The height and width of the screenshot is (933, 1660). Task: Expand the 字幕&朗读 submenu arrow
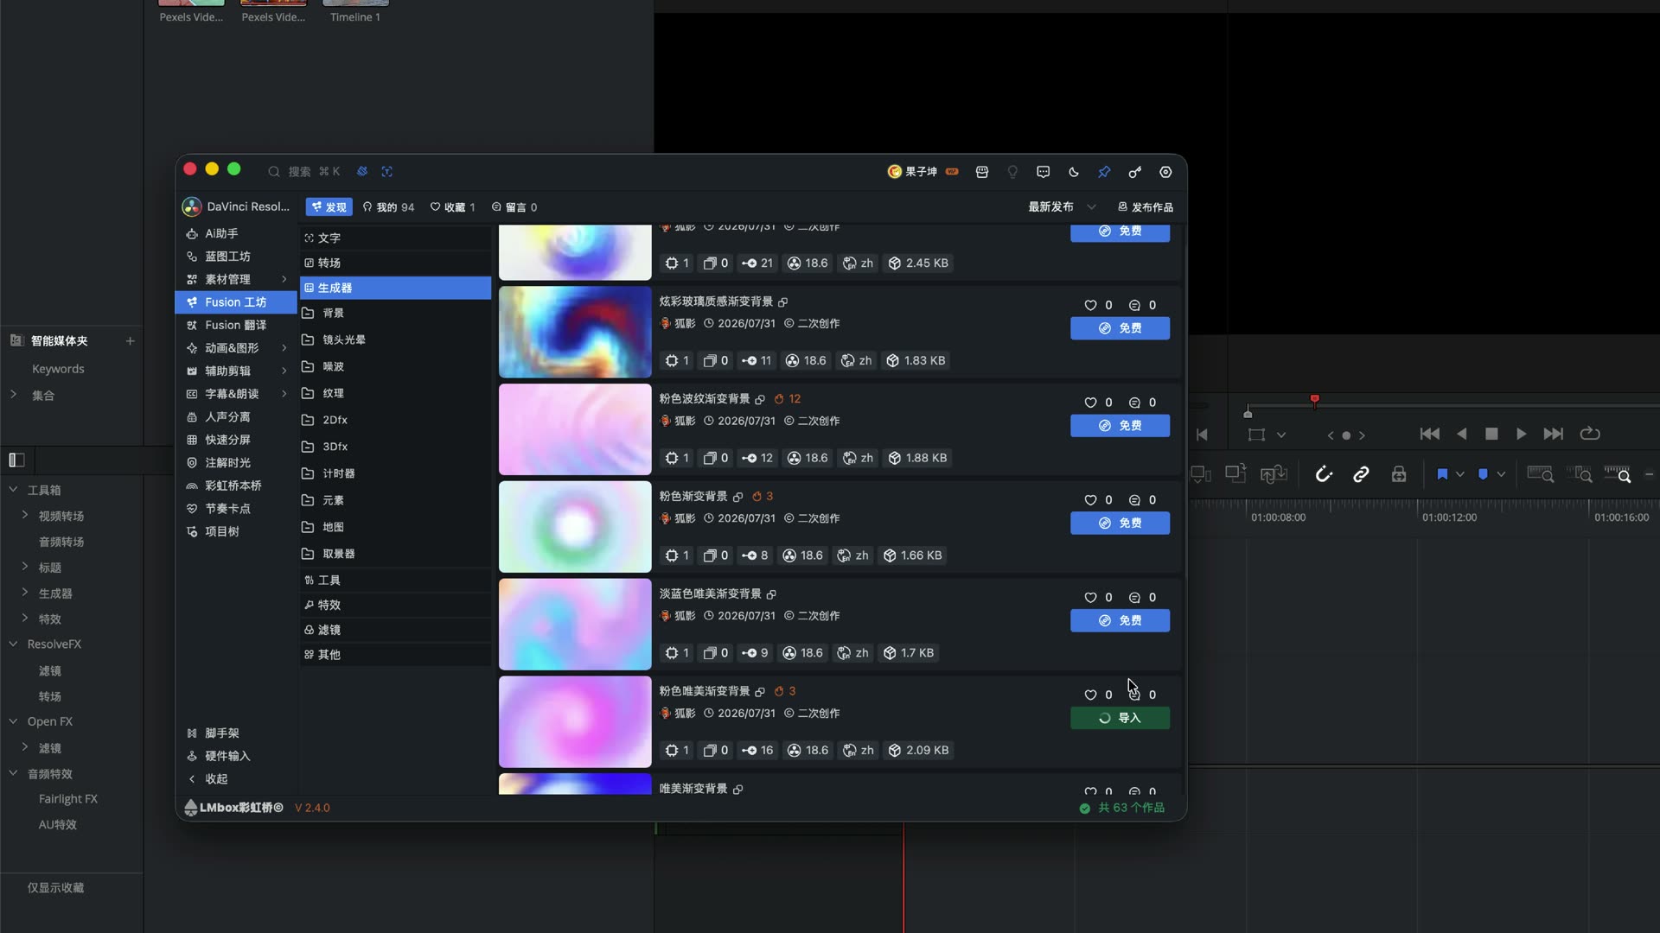(x=284, y=394)
